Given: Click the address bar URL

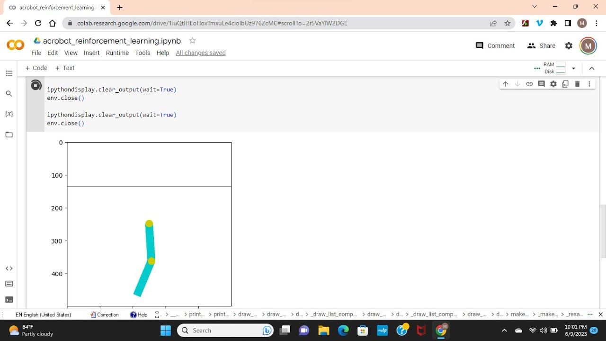Looking at the screenshot, I should click(x=212, y=23).
